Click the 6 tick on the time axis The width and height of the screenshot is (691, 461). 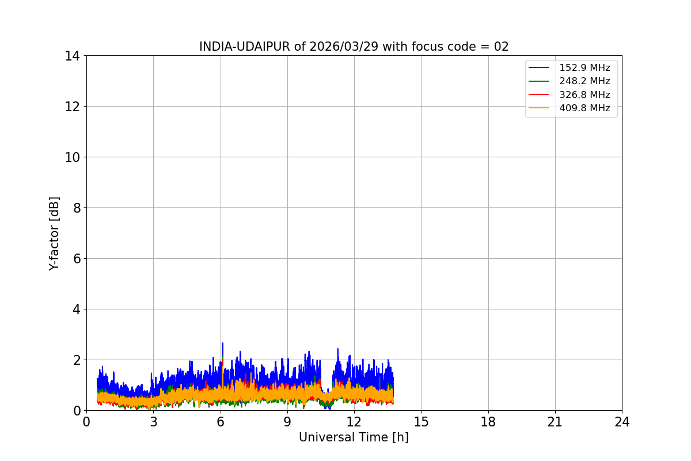click(x=220, y=422)
